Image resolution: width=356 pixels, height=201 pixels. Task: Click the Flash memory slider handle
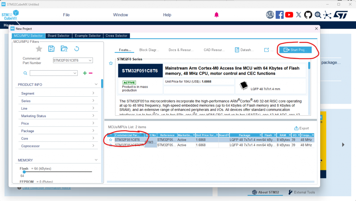pos(24,171)
